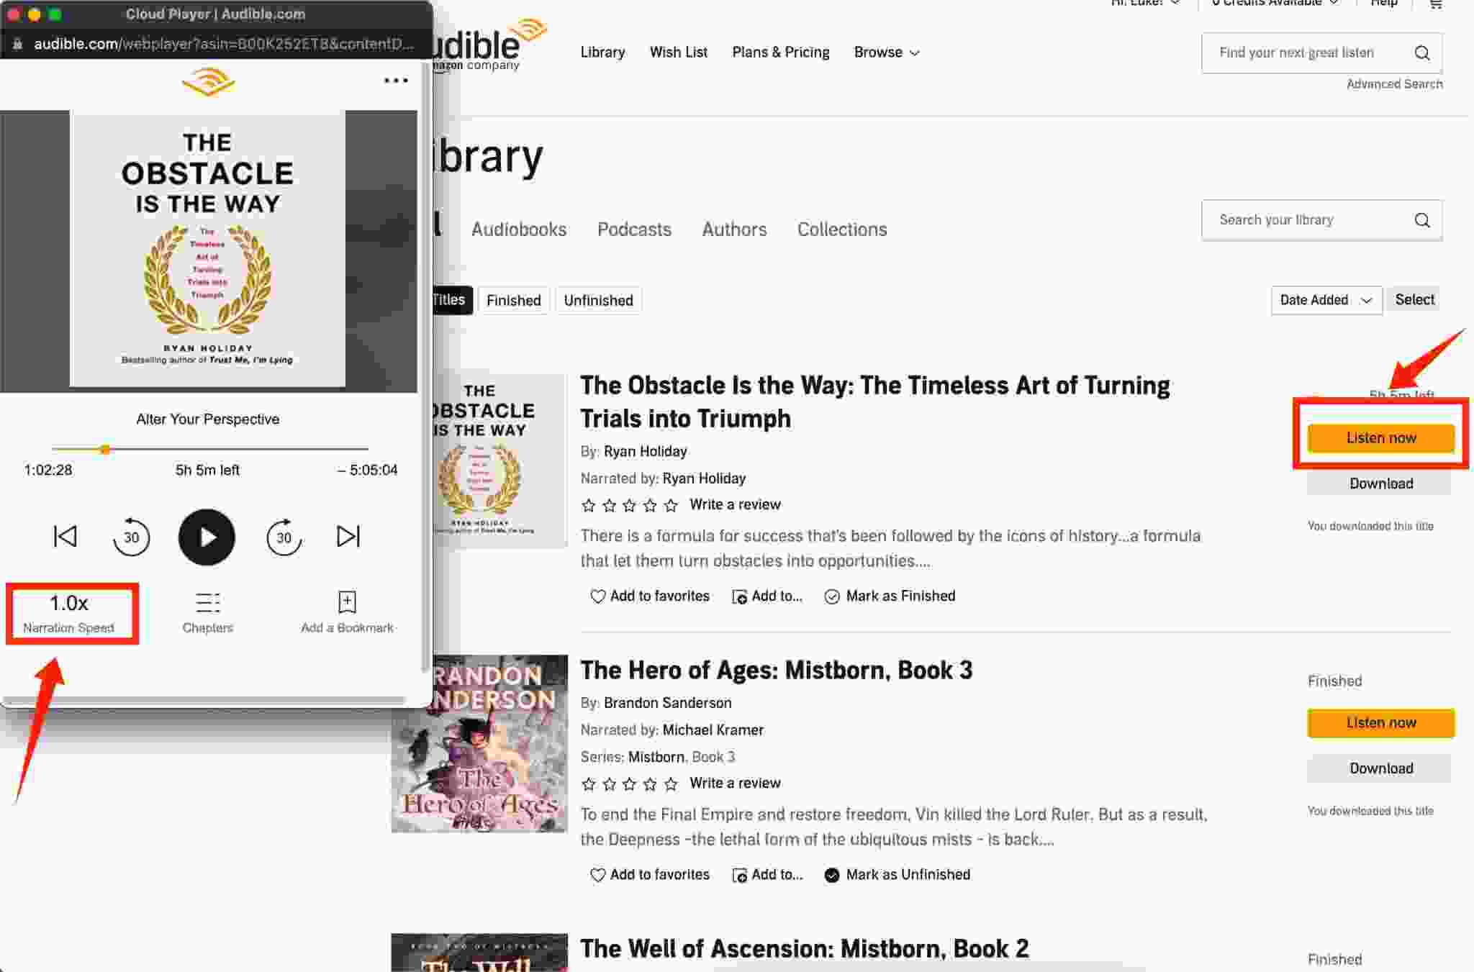Click the site search magnifier icon
This screenshot has width=1474, height=972.
point(1421,53)
